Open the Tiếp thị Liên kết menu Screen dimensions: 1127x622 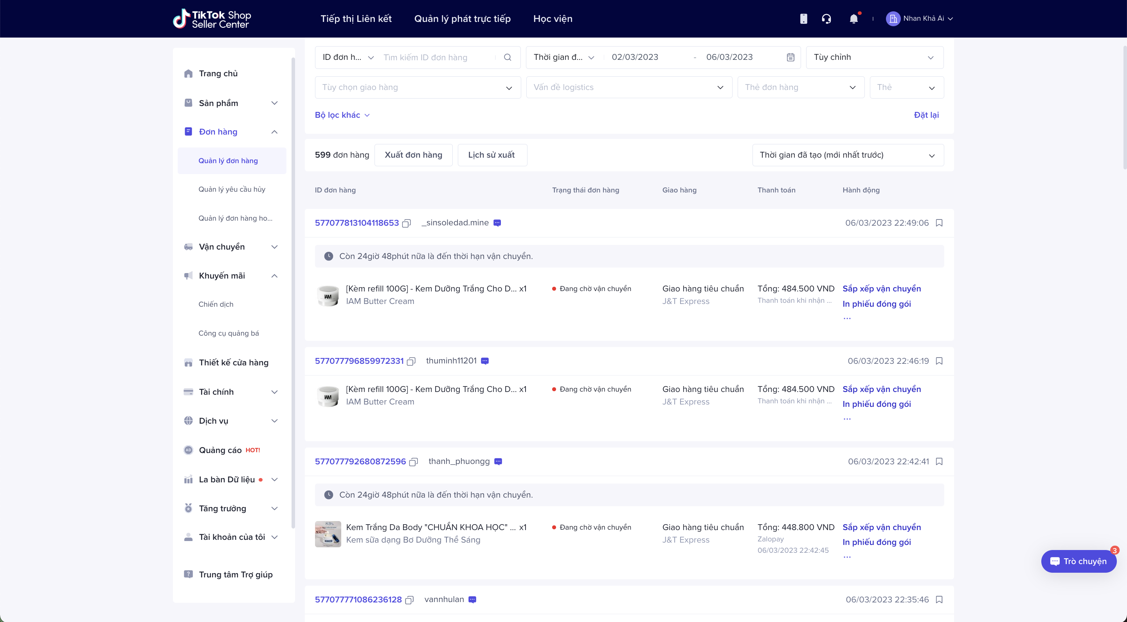point(356,19)
